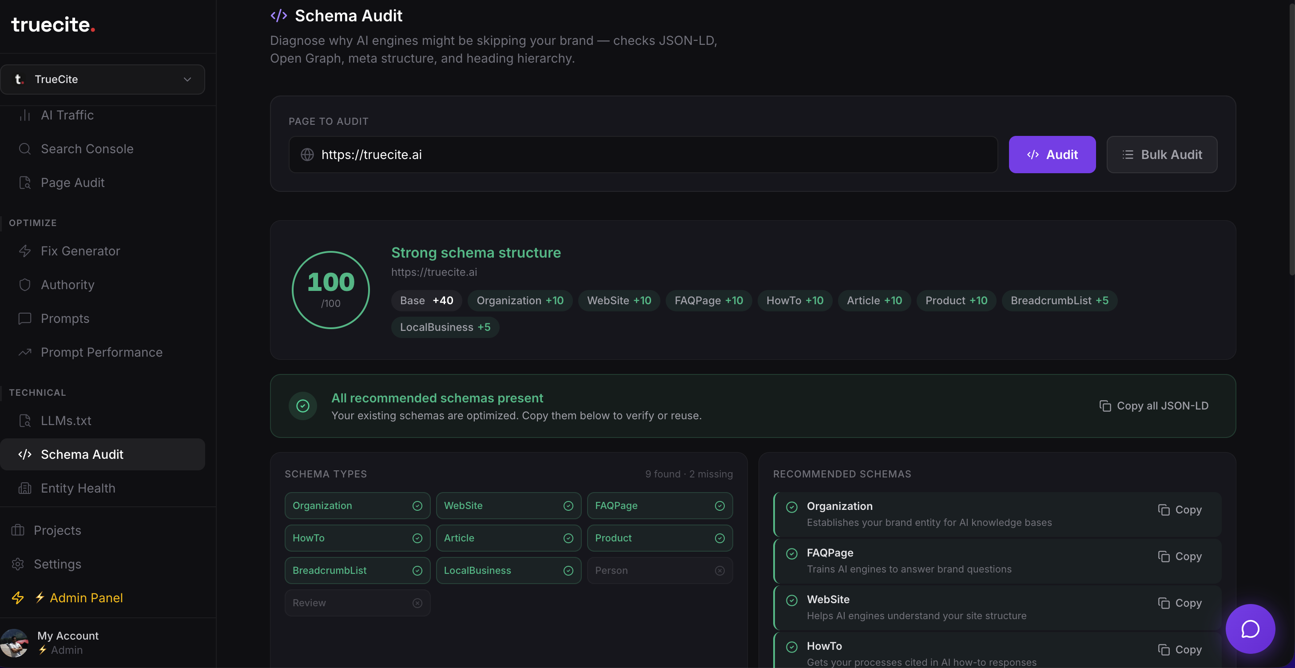The image size is (1295, 668).
Task: Click the AI Traffic bar chart icon
Action: 24,115
